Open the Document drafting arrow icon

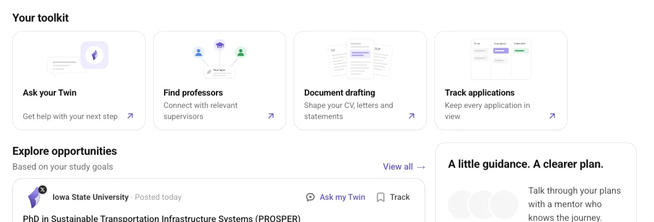(412, 116)
